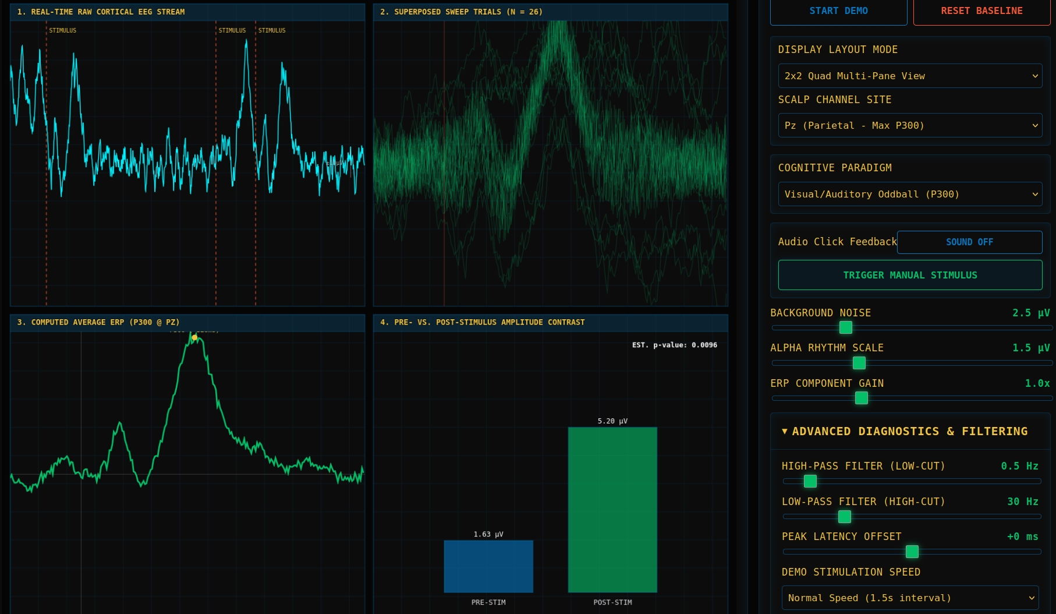Viewport: 1056px width, 614px height.
Task: Click the 30 Hz low-pass filter value
Action: pyautogui.click(x=1023, y=501)
